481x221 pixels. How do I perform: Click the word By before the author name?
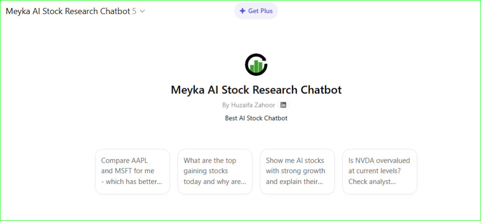[x=226, y=105]
